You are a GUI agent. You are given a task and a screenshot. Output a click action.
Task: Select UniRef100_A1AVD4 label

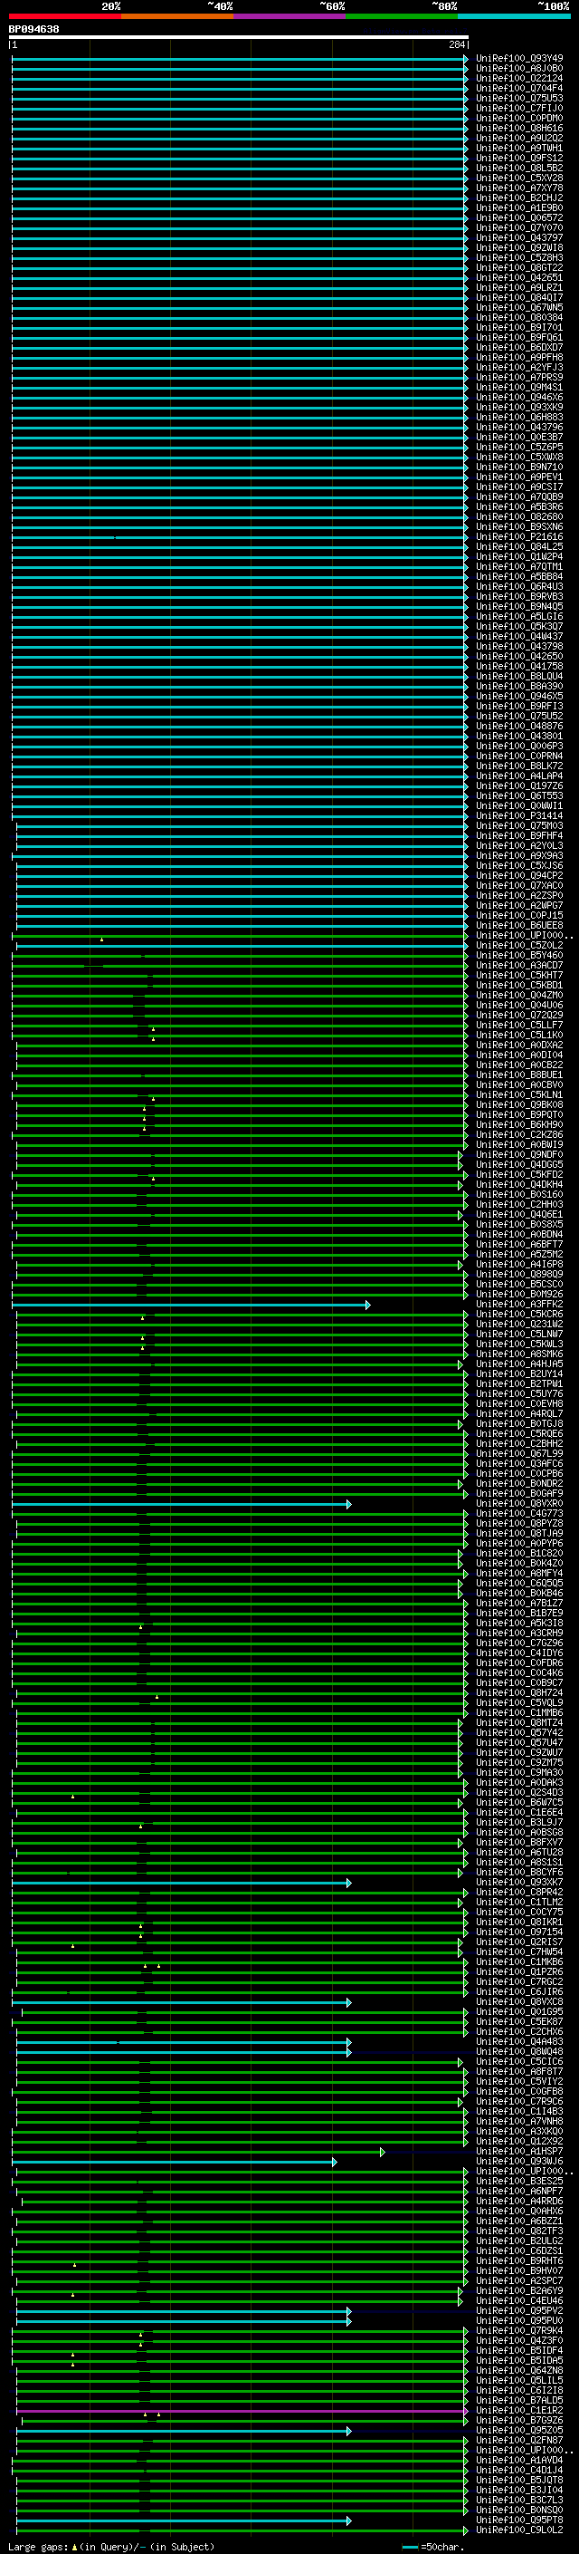[519, 2461]
